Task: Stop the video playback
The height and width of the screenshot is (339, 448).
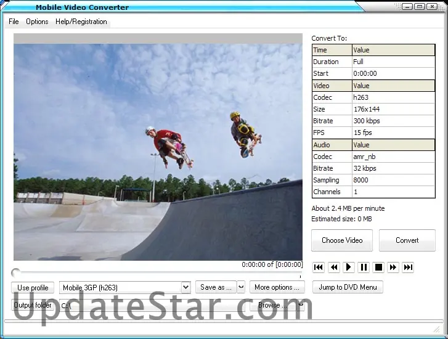Action: [x=379, y=267]
